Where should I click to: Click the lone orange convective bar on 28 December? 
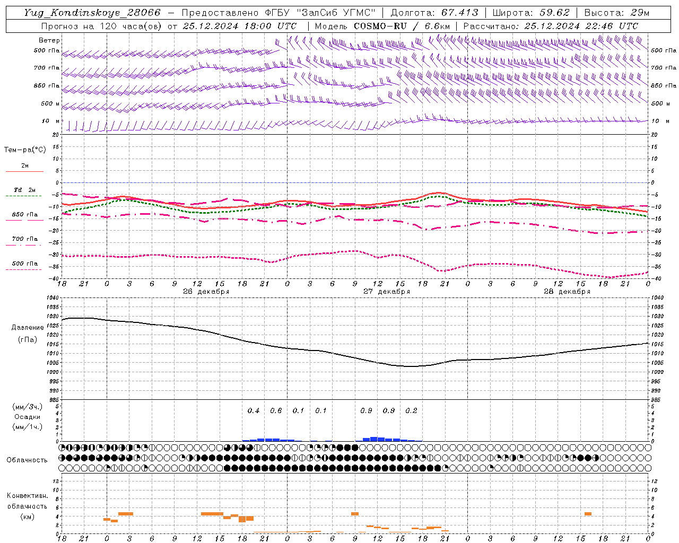588,514
